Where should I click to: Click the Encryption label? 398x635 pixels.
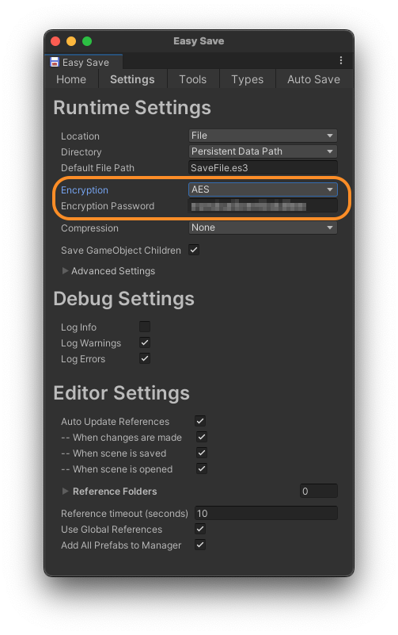coord(85,190)
